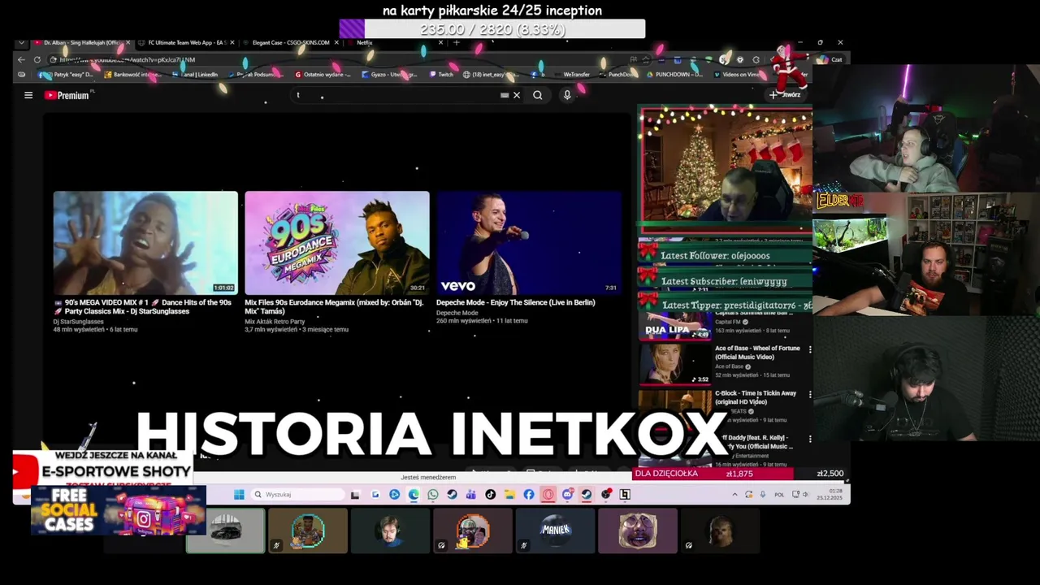Go back using the browser back arrow
1040x585 pixels.
[x=21, y=59]
